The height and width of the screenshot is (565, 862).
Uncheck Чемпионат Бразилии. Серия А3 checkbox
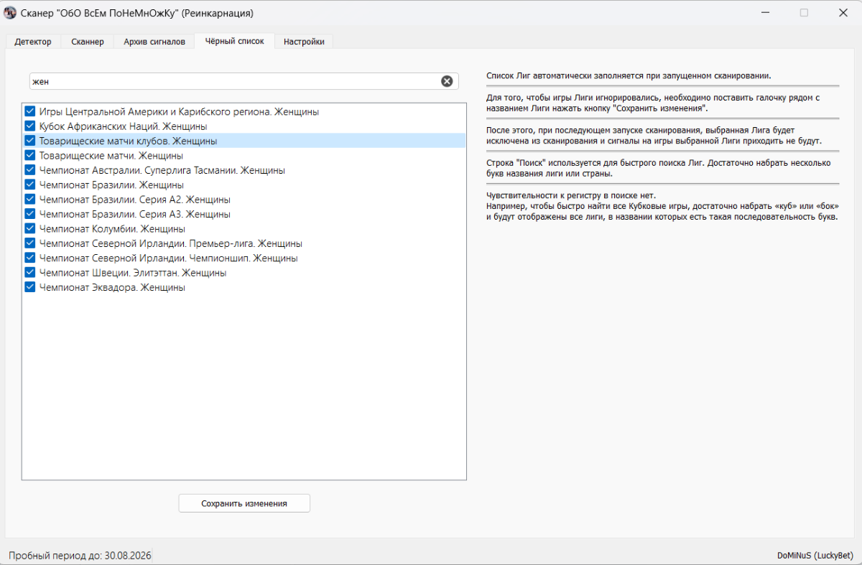click(30, 214)
